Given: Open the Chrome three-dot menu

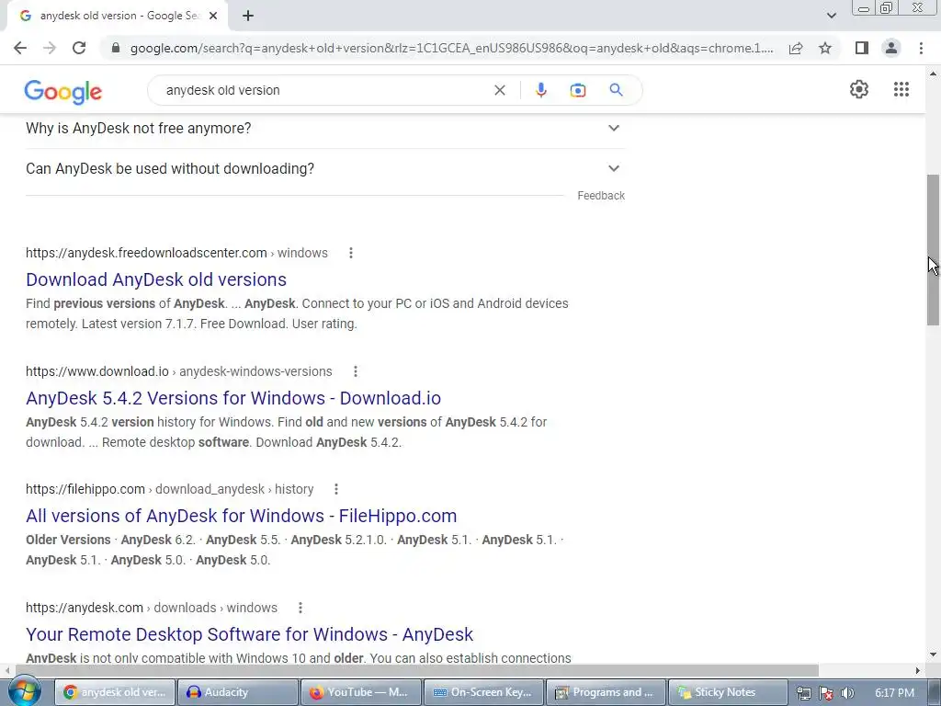Looking at the screenshot, I should pos(921,48).
